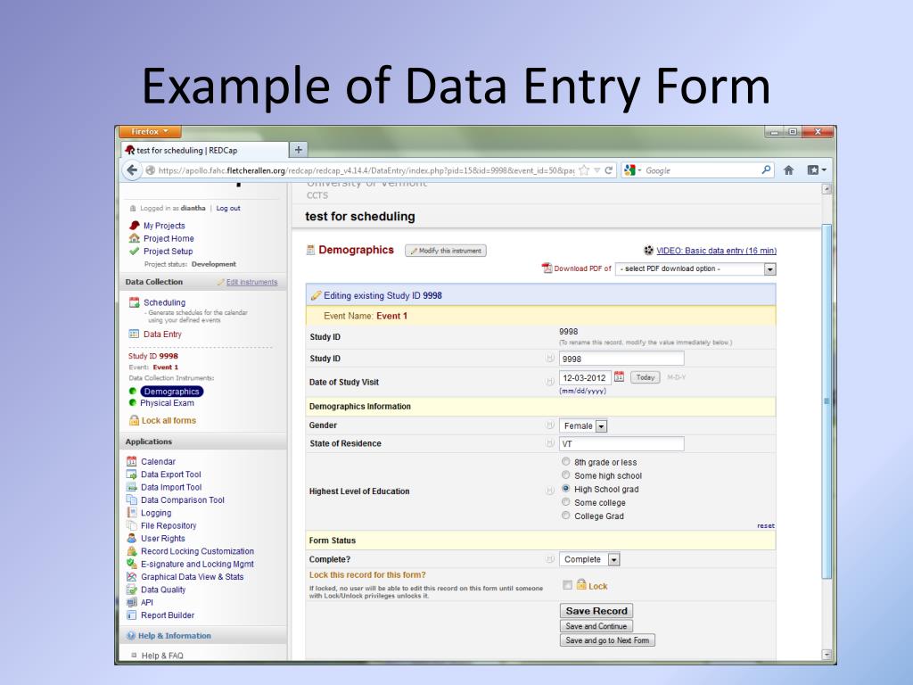913x685 pixels.
Task: Click the Scheduling calendar icon
Action: coord(134,301)
